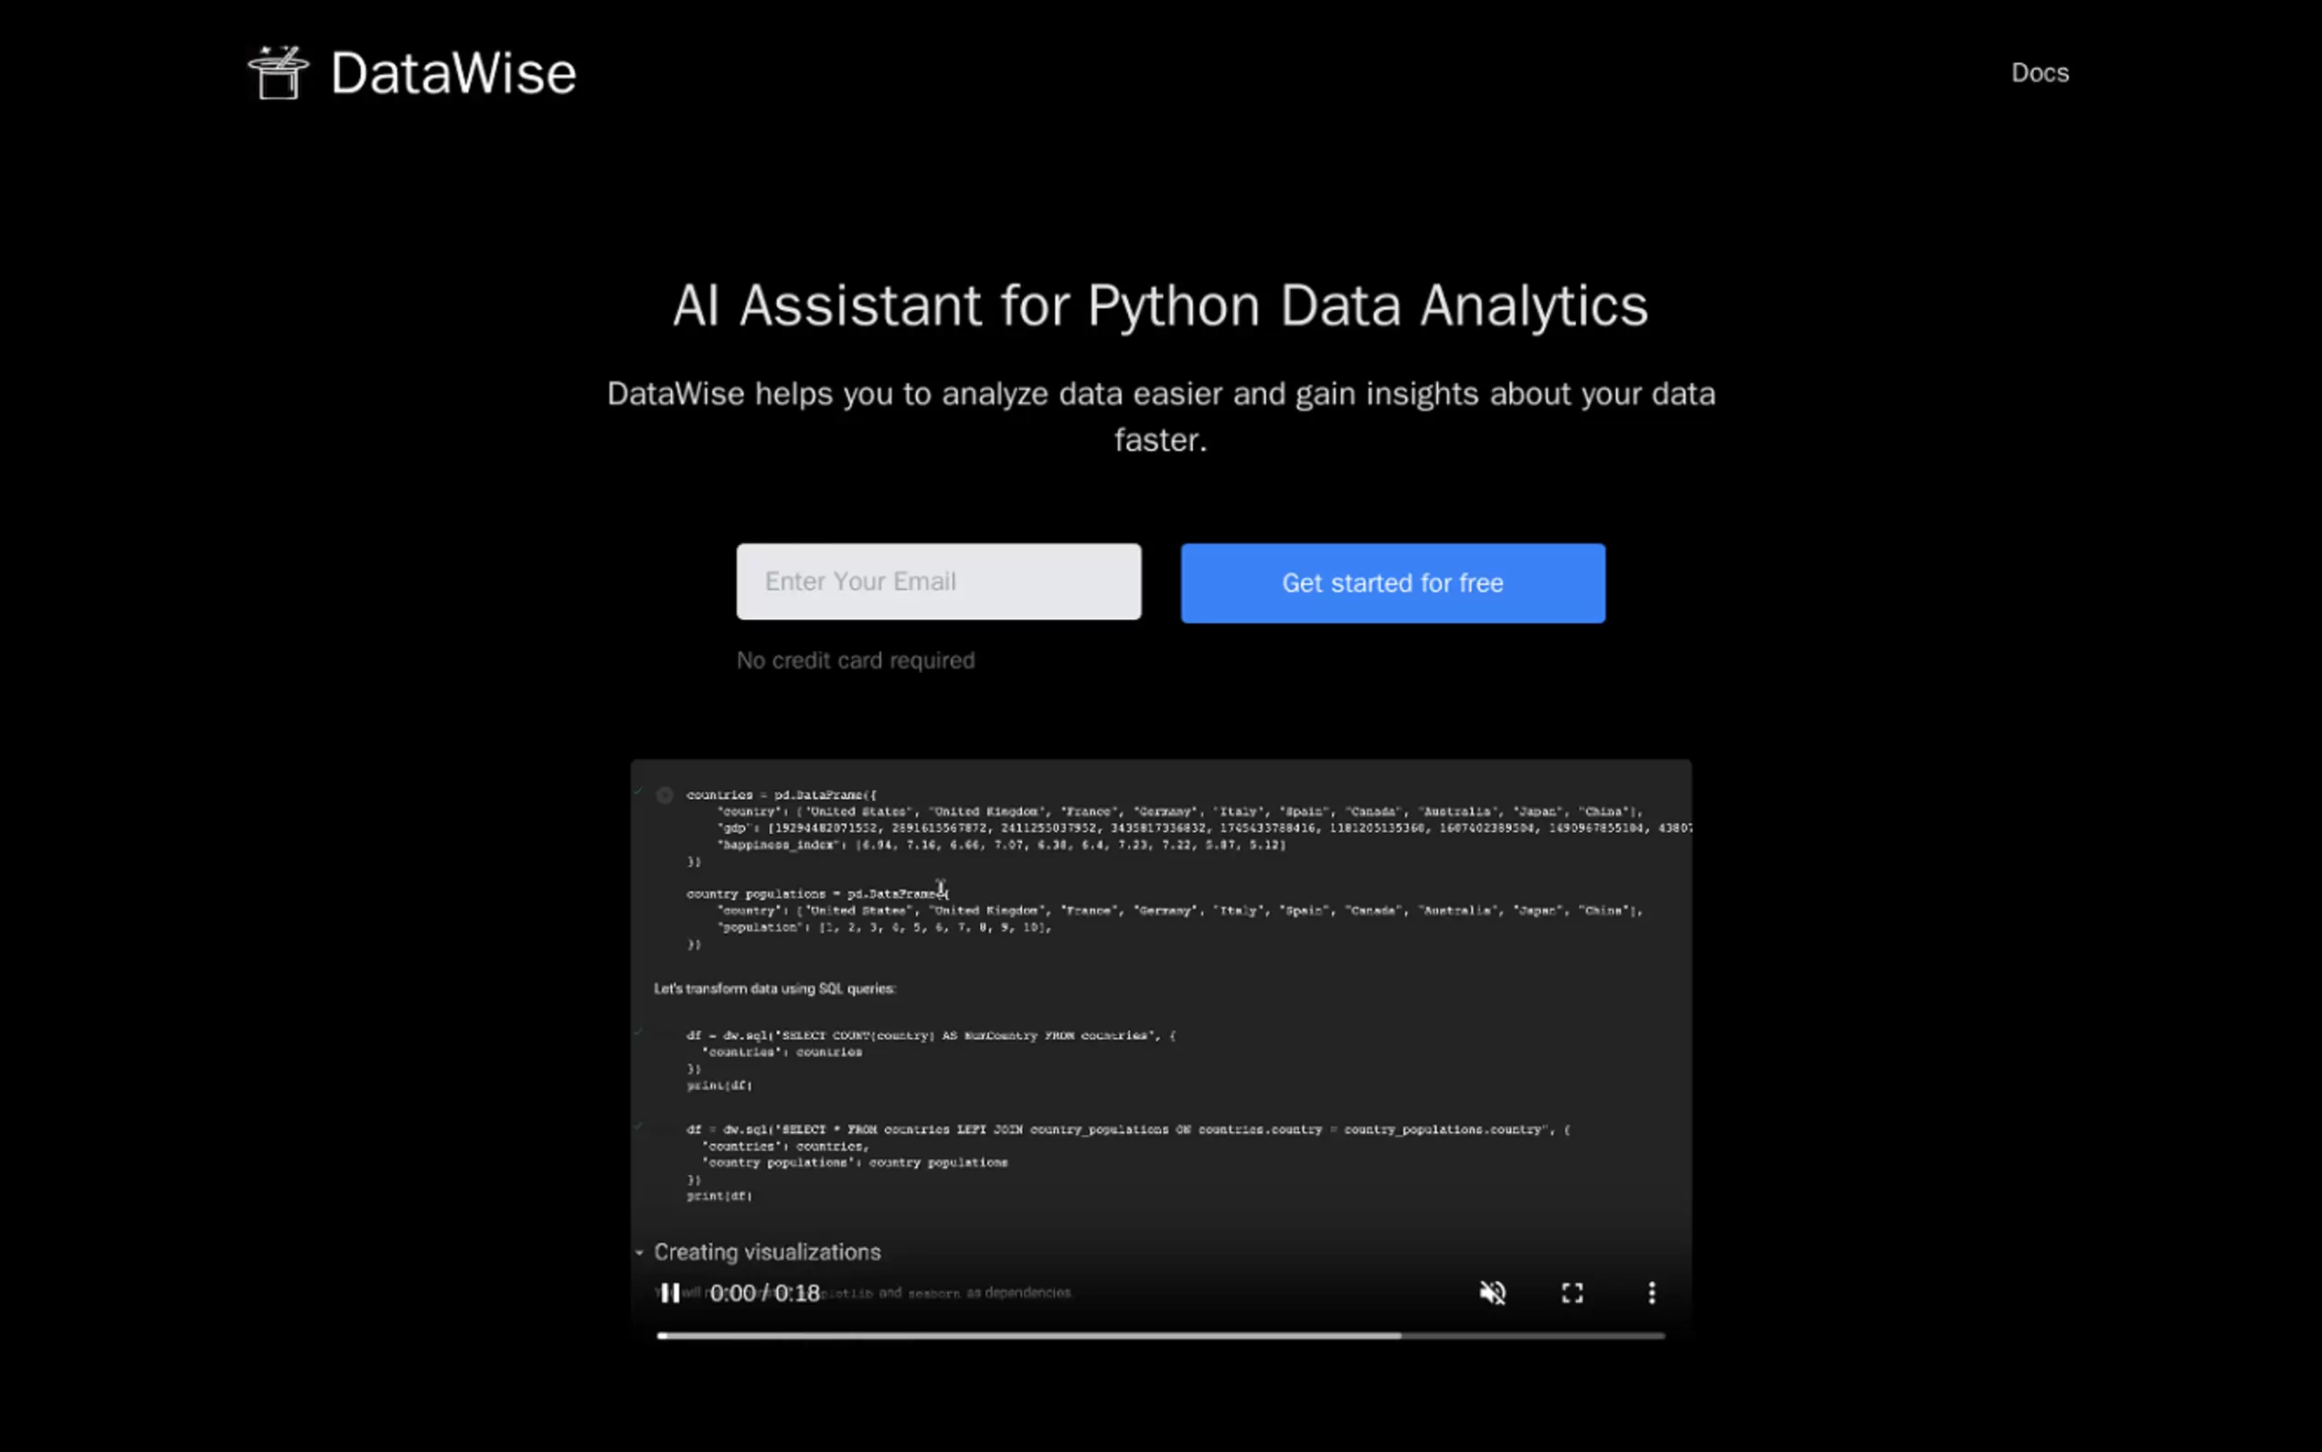Click the DataWise brand name

pyautogui.click(x=453, y=73)
